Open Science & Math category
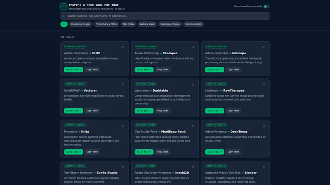 click(193, 24)
